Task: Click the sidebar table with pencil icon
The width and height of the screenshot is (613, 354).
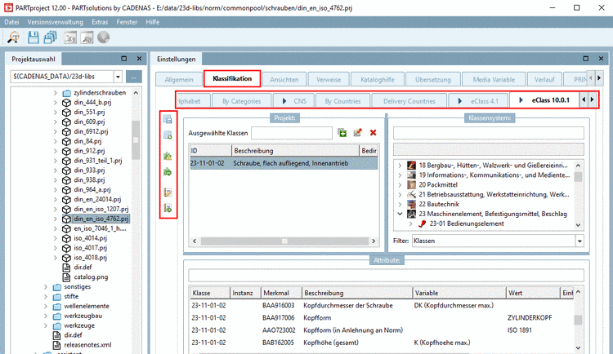Action: (x=168, y=192)
